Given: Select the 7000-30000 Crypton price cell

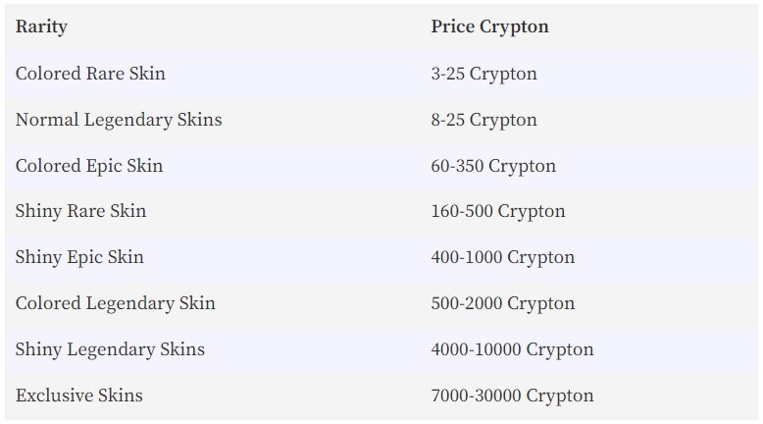Looking at the screenshot, I should tap(512, 396).
